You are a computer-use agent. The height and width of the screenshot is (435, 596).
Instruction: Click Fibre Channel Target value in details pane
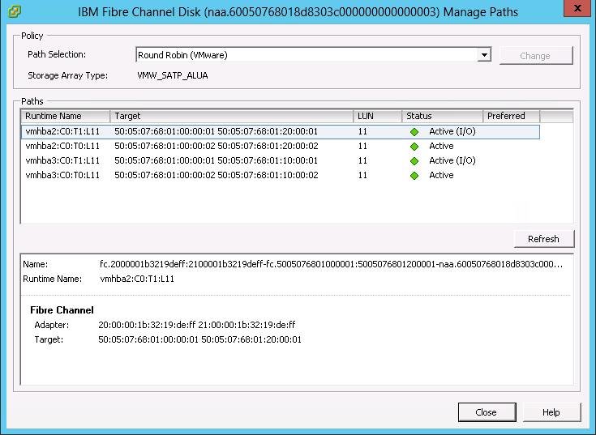[x=199, y=339]
